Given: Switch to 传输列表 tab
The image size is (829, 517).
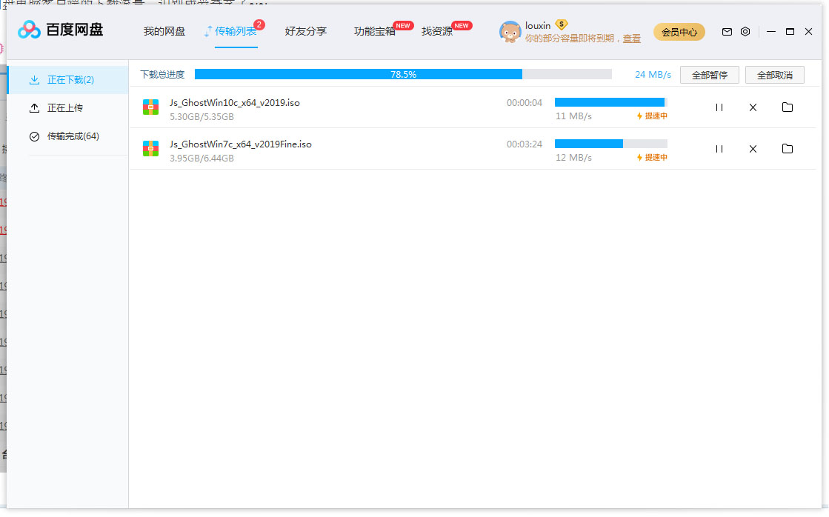Looking at the screenshot, I should [x=236, y=31].
